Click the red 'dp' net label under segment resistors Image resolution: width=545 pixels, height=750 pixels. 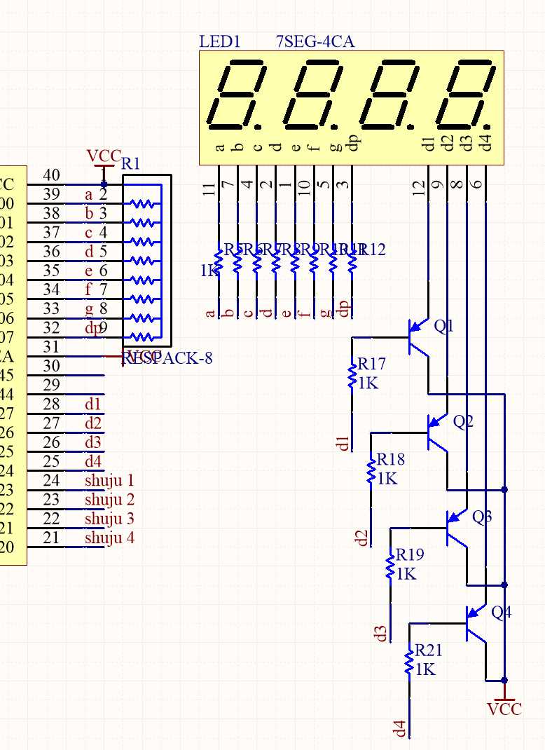coord(344,309)
